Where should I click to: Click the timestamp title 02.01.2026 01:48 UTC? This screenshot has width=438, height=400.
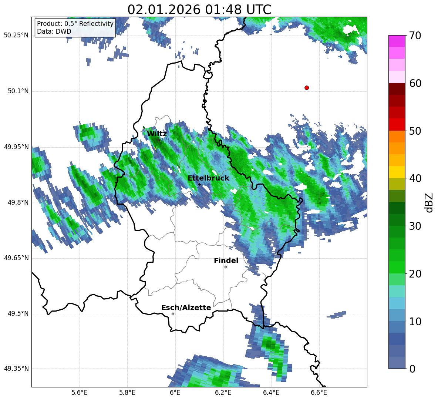(199, 10)
